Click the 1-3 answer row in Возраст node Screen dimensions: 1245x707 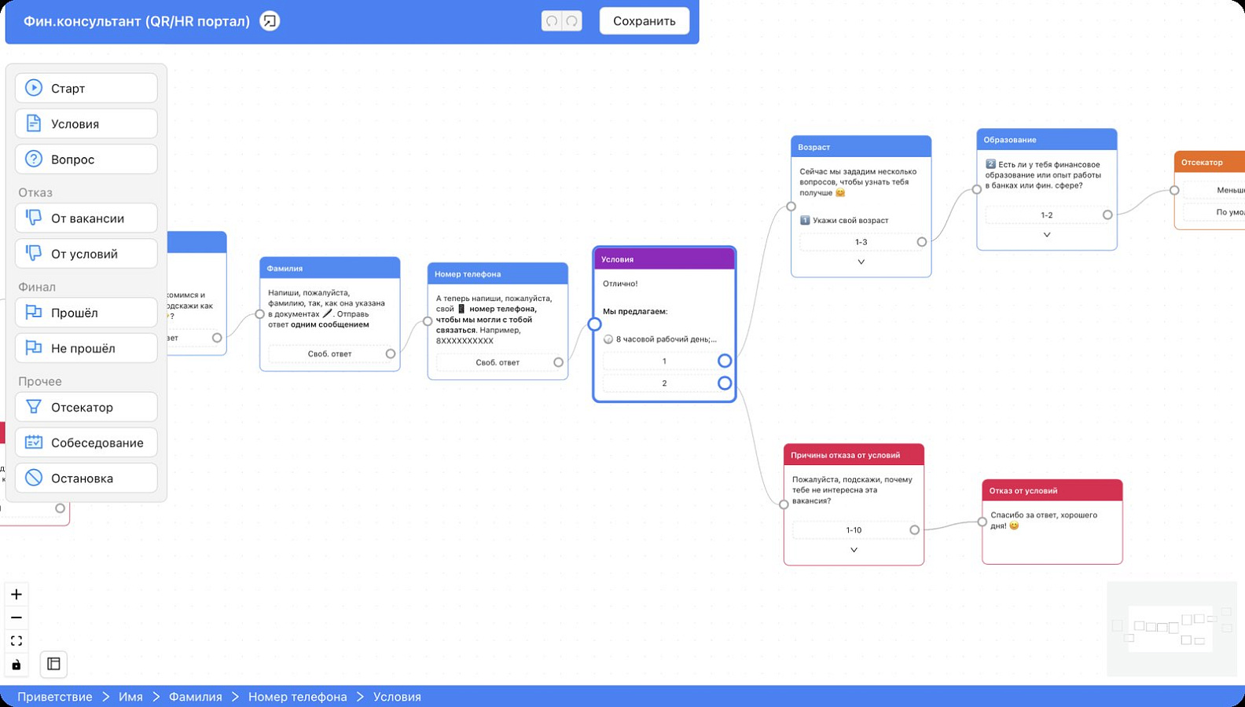tap(861, 242)
